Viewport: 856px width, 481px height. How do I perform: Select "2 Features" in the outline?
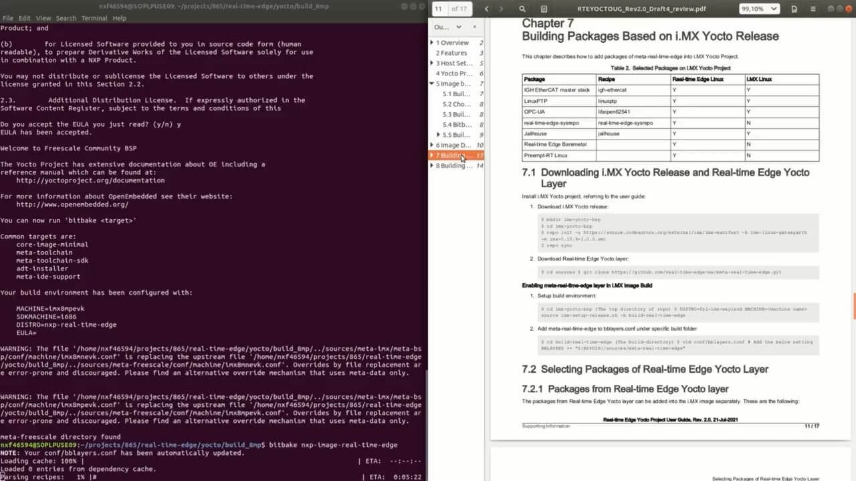pyautogui.click(x=451, y=53)
